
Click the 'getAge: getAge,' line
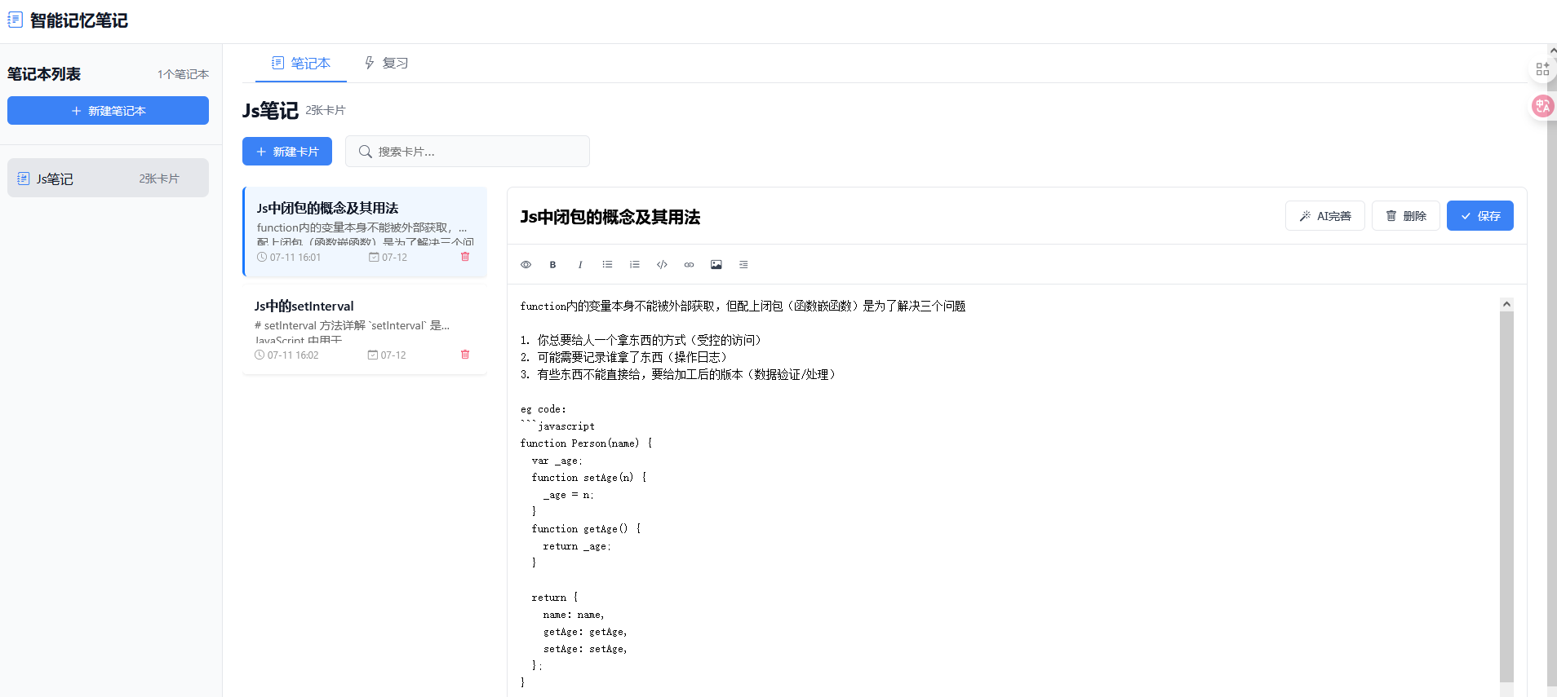pos(585,632)
